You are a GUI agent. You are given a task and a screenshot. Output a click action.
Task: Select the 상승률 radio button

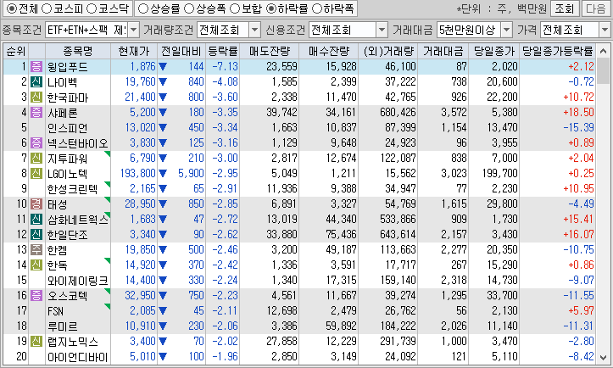143,8
